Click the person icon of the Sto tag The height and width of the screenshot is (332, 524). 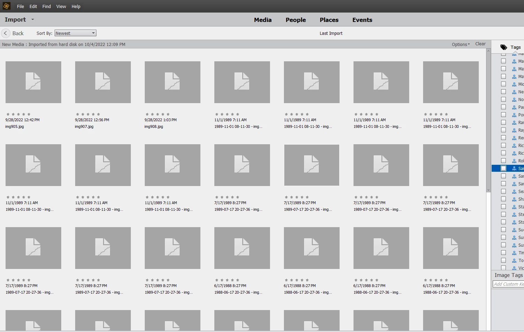pos(514,222)
